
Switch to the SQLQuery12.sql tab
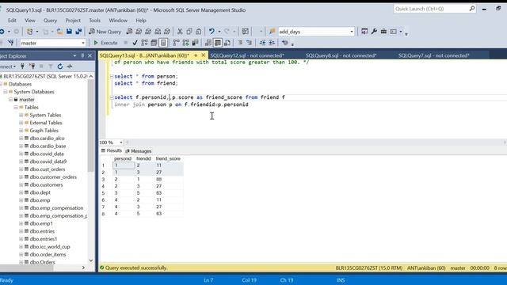(x=247, y=55)
